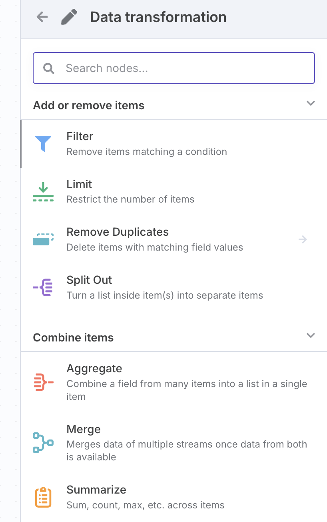Collapse the Combine items section
The width and height of the screenshot is (327, 522).
coord(311,335)
